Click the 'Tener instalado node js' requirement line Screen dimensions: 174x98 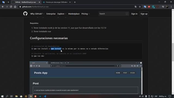70,28
